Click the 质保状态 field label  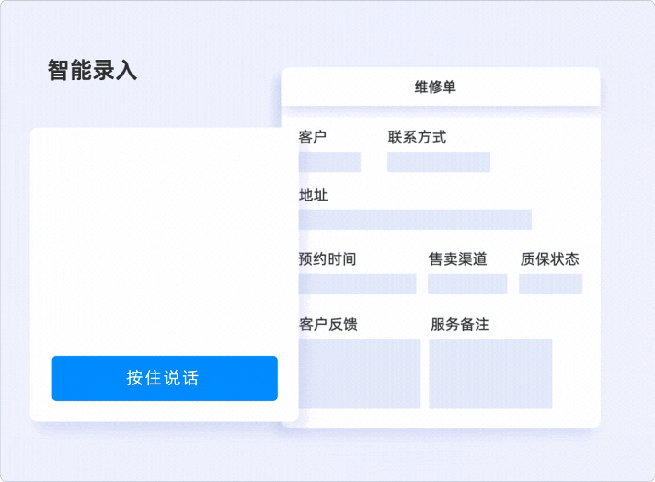(550, 259)
